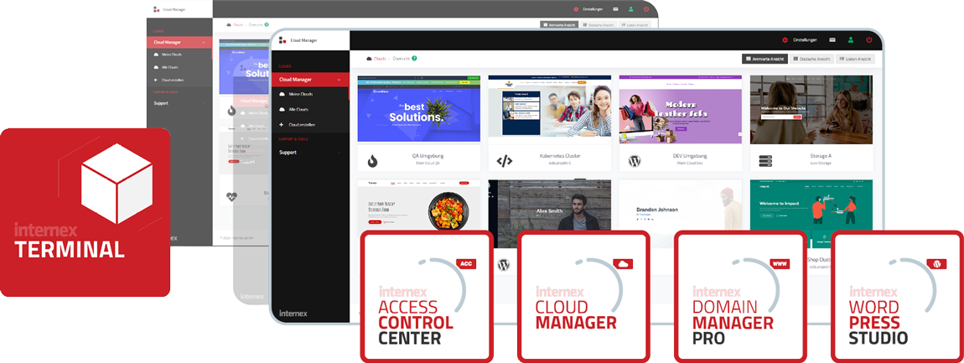Switch to Statische Ansicht in front window
The width and height of the screenshot is (964, 363).
pos(811,59)
